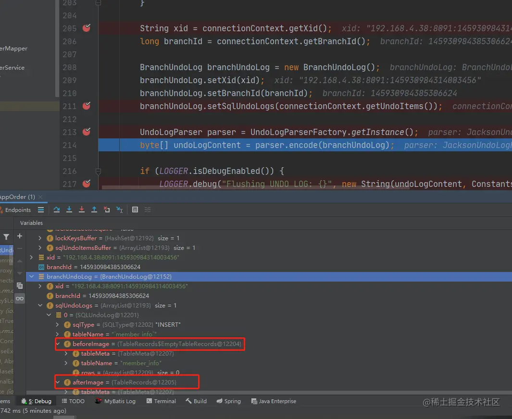Move watch down with the down arrow

tap(20, 273)
